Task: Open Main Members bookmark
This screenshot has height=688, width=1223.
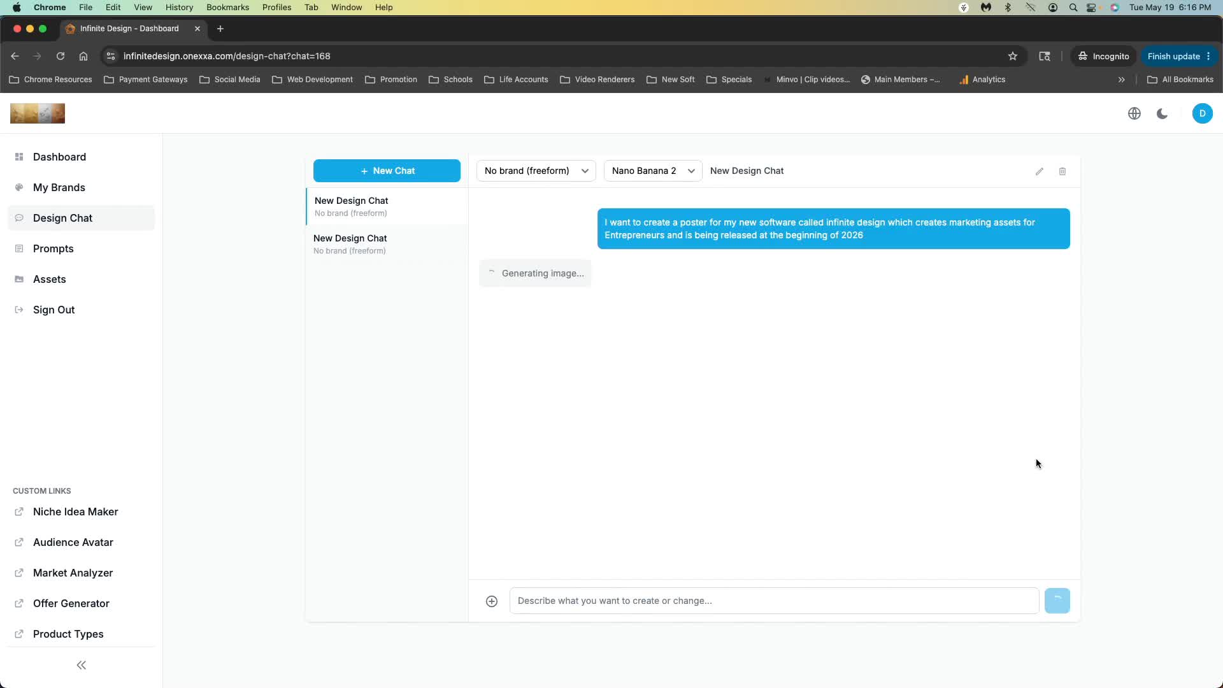Action: 901,80
